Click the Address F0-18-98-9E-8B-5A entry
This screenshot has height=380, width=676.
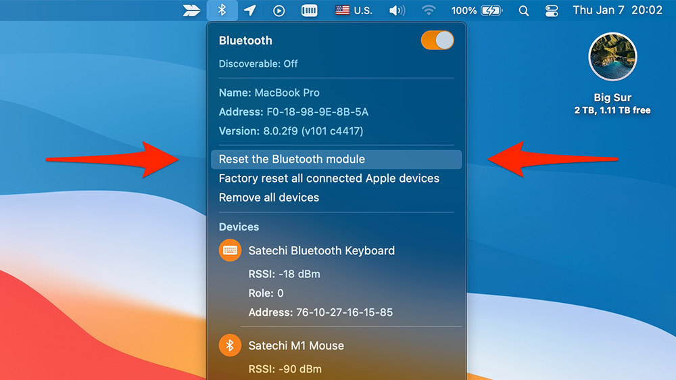click(293, 112)
